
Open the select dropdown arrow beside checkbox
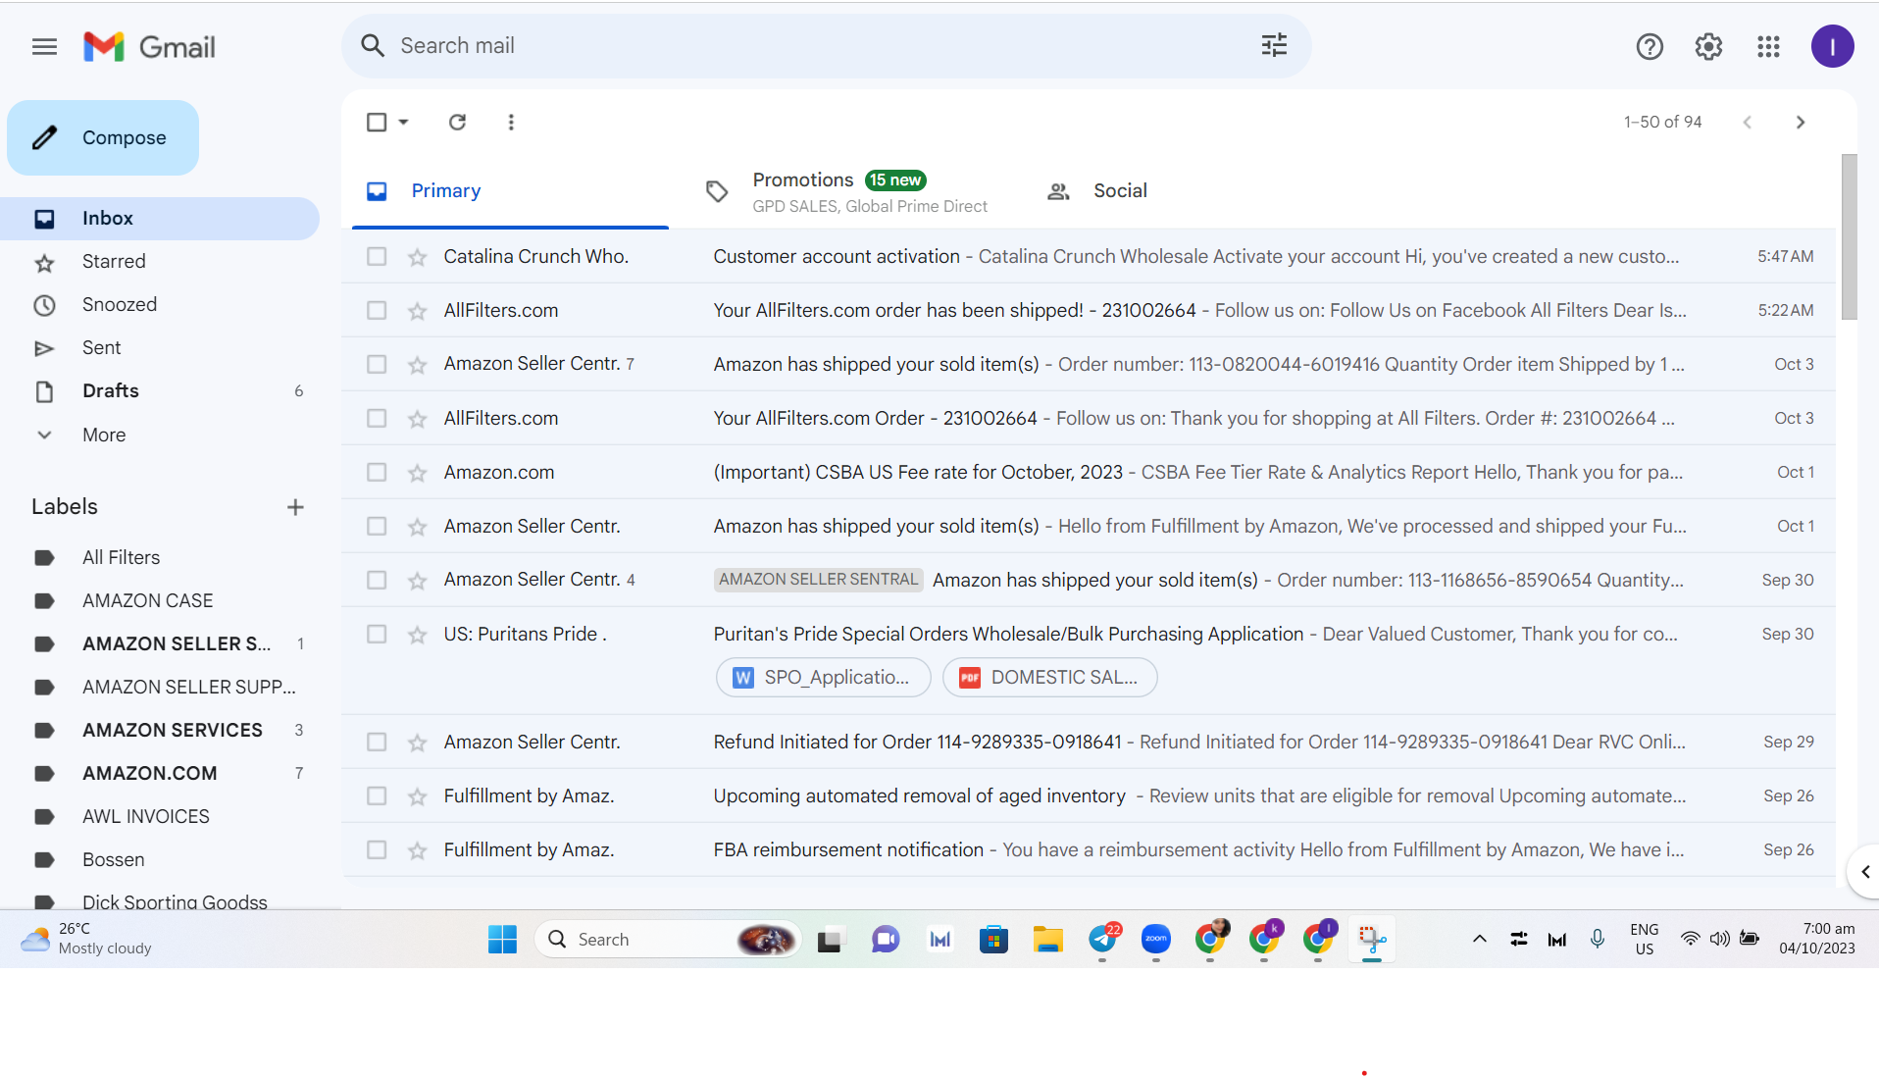click(x=403, y=122)
